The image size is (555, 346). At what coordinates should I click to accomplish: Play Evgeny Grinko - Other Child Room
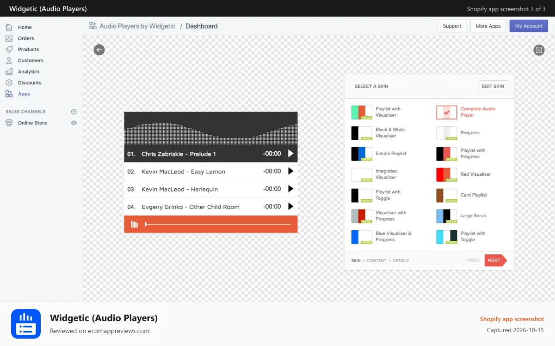290,206
